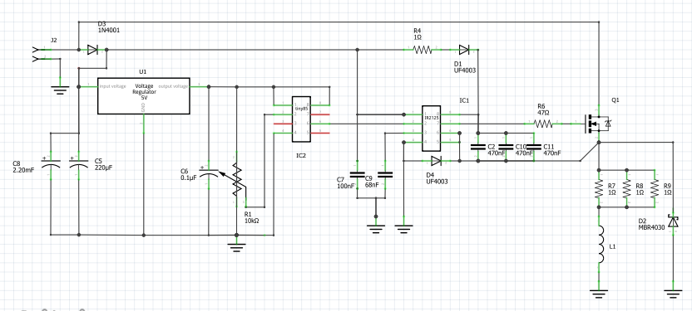Screen dimensions: 692x311
Task: Select the Voltage Regulator 5V block U1
Action: coord(143,96)
